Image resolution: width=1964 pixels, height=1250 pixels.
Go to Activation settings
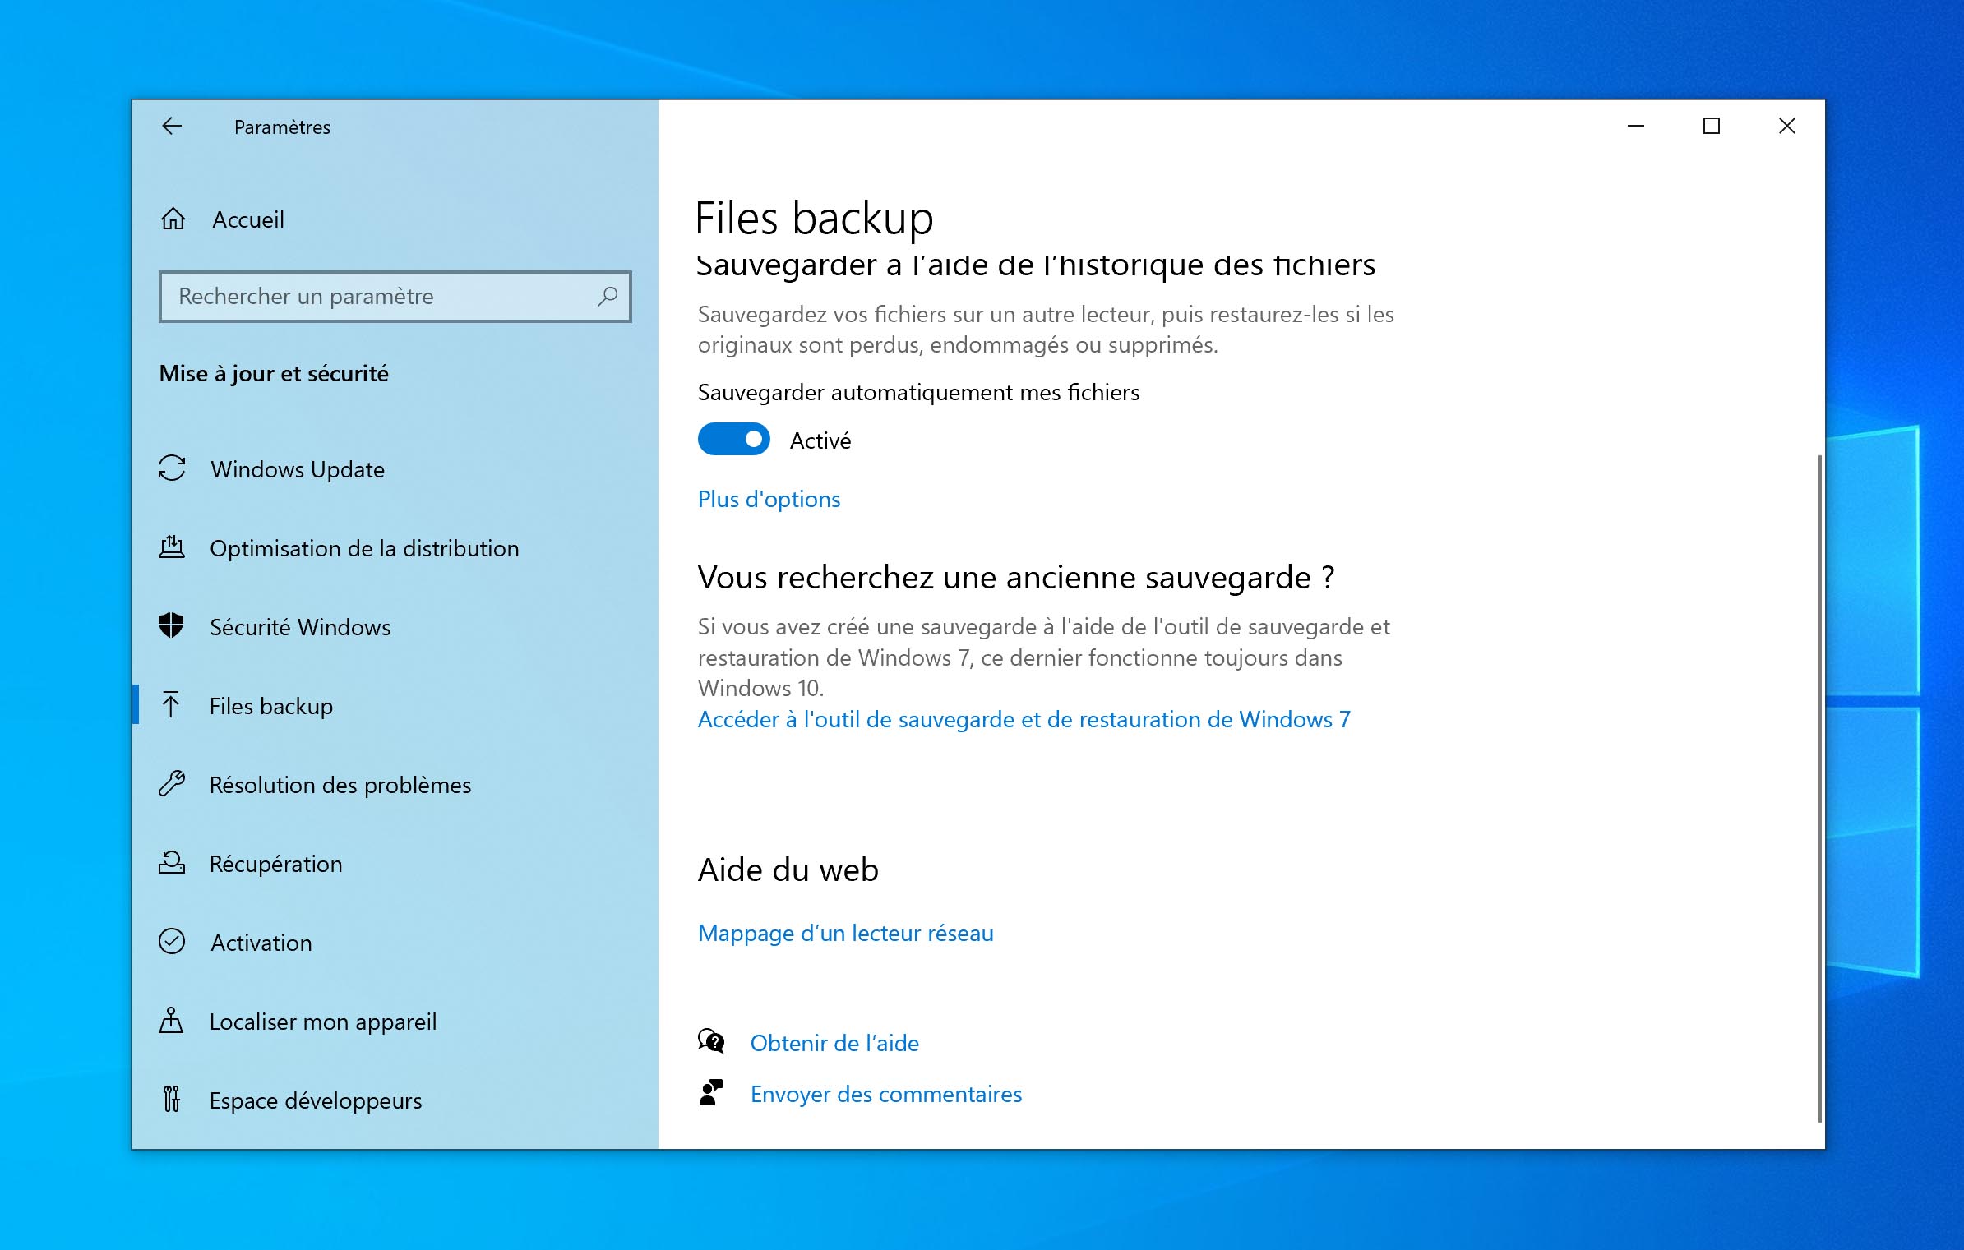point(395,943)
